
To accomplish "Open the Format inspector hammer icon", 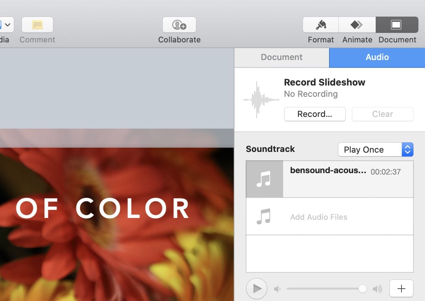I will click(321, 25).
